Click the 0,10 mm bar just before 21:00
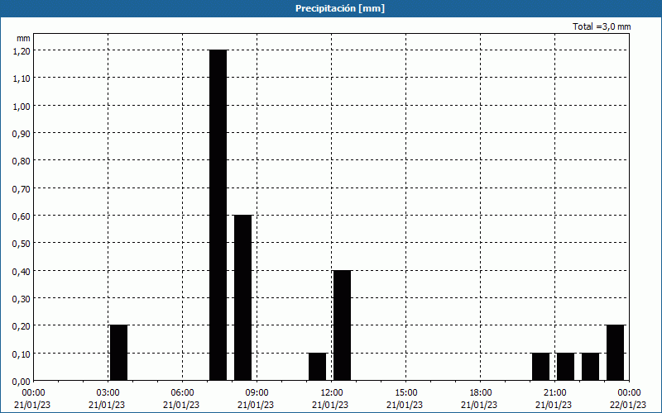This screenshot has width=662, height=413. 541,367
